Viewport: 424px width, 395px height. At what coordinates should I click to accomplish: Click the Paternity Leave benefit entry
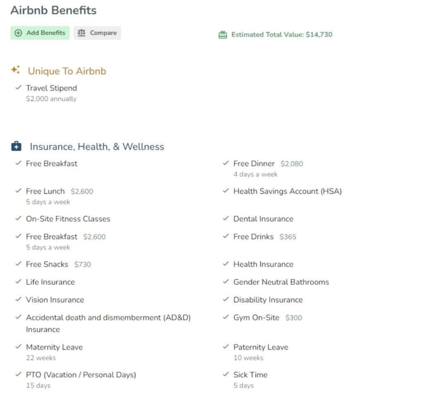(x=261, y=347)
